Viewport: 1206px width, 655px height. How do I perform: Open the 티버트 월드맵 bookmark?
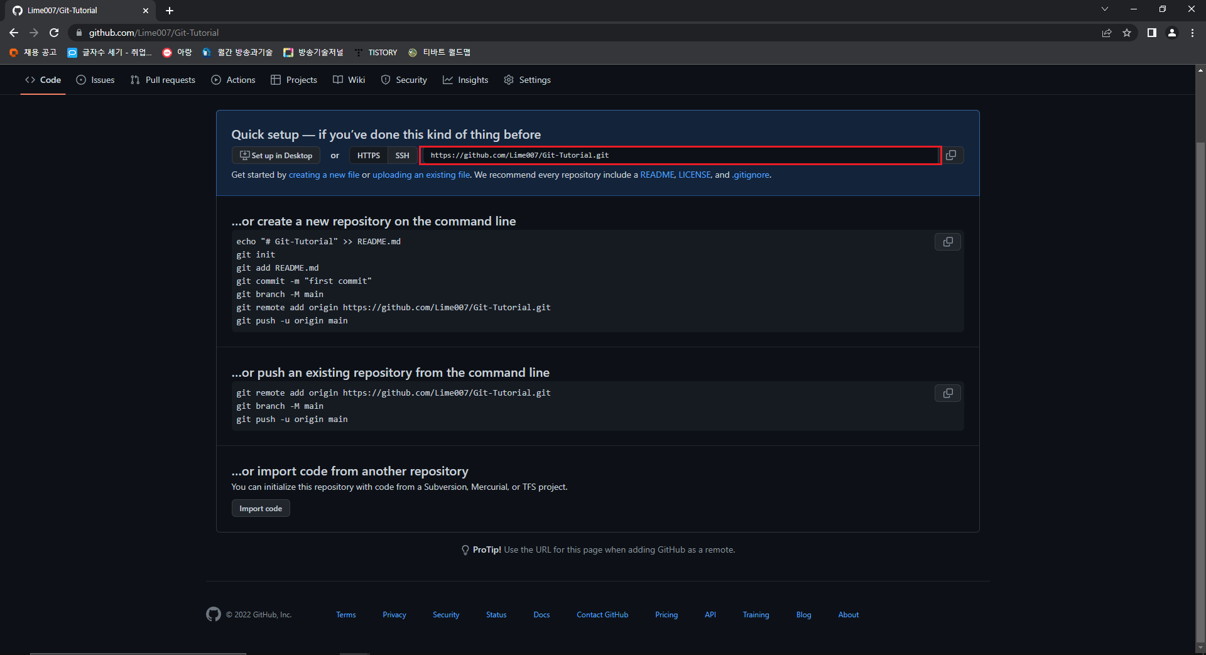(439, 53)
